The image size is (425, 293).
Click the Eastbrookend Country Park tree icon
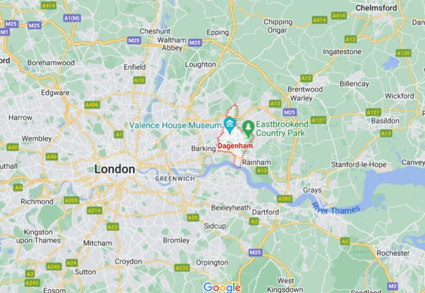248,129
